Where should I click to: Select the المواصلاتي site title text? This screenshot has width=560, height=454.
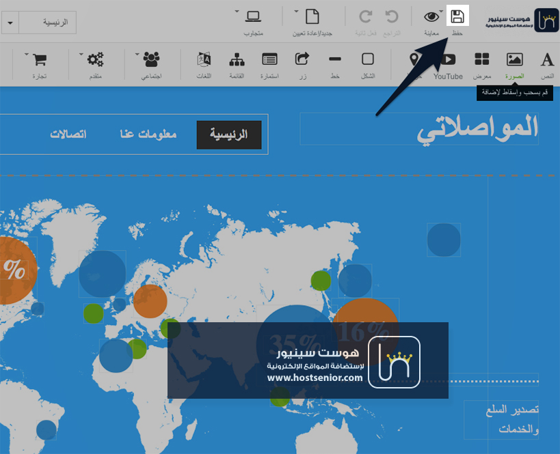point(477,129)
